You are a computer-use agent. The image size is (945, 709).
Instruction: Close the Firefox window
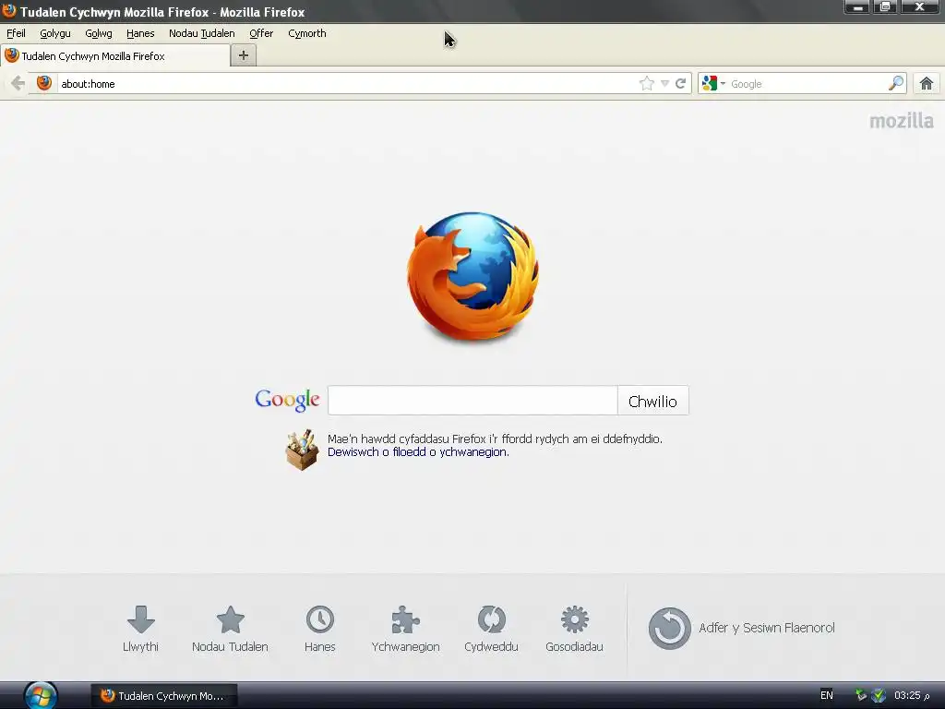920,7
